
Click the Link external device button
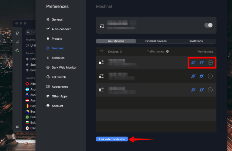click(x=112, y=139)
